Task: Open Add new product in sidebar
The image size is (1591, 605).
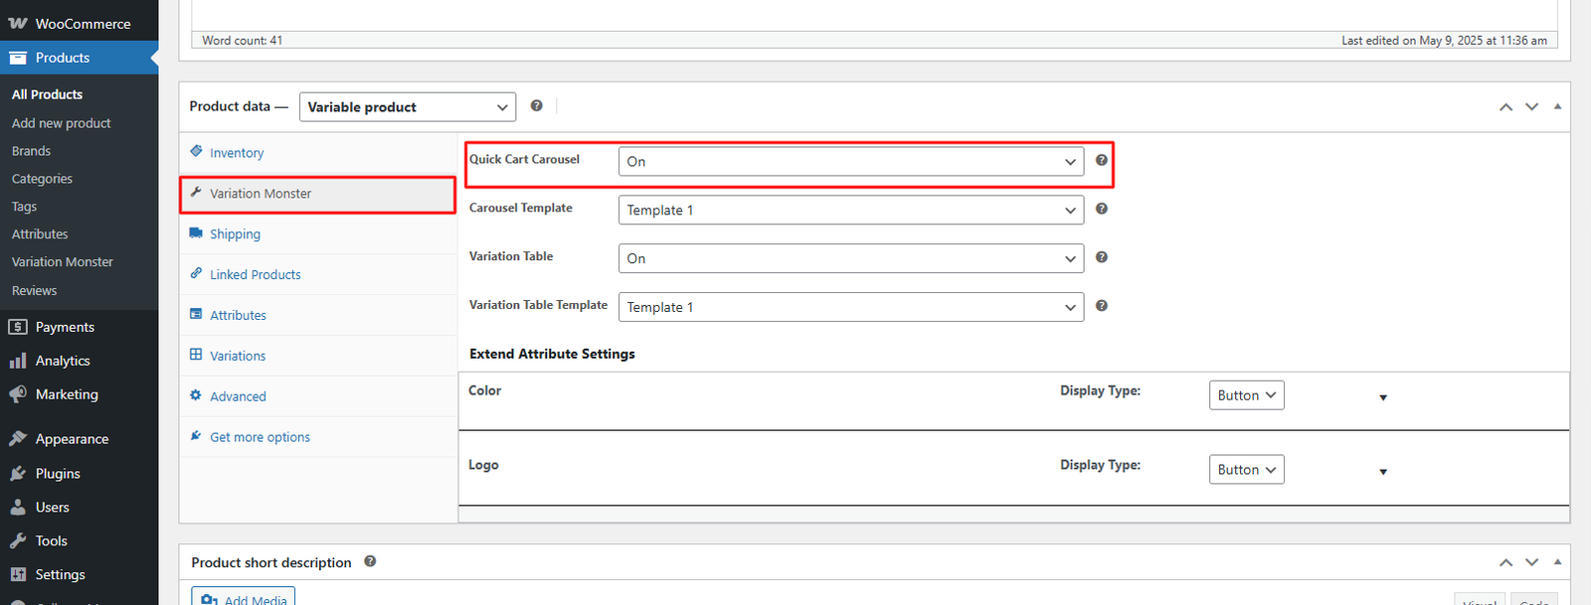Action: (62, 123)
